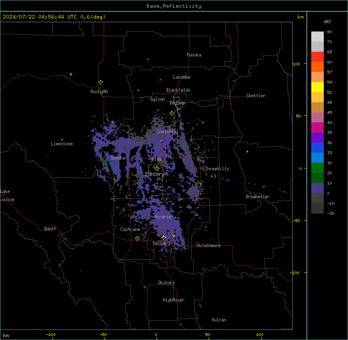Image resolution: width=348 pixels, height=340 pixels.
Task: Click the Sundre map label
Action: click(x=118, y=158)
